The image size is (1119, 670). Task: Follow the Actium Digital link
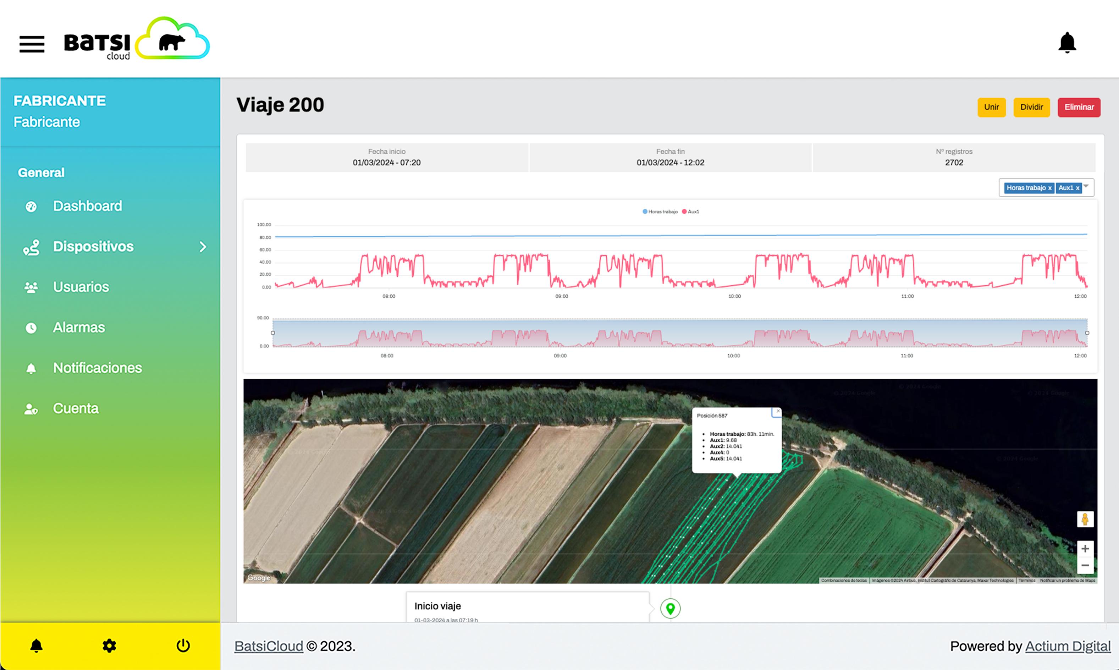coord(1068,646)
